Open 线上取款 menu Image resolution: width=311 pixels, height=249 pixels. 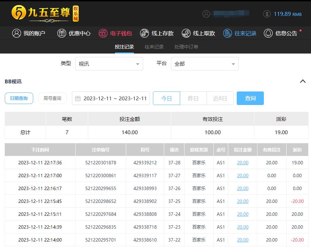[198, 33]
